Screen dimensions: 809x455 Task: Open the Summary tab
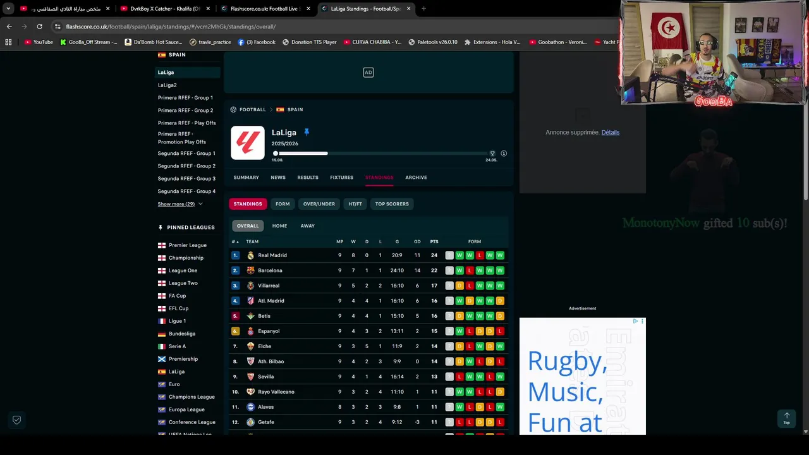point(246,178)
